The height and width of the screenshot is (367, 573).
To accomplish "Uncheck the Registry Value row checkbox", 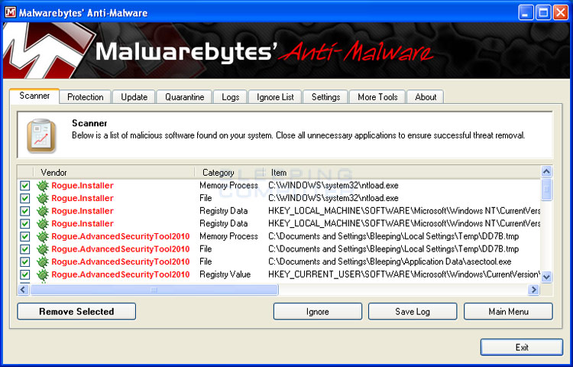I will pyautogui.click(x=25, y=275).
